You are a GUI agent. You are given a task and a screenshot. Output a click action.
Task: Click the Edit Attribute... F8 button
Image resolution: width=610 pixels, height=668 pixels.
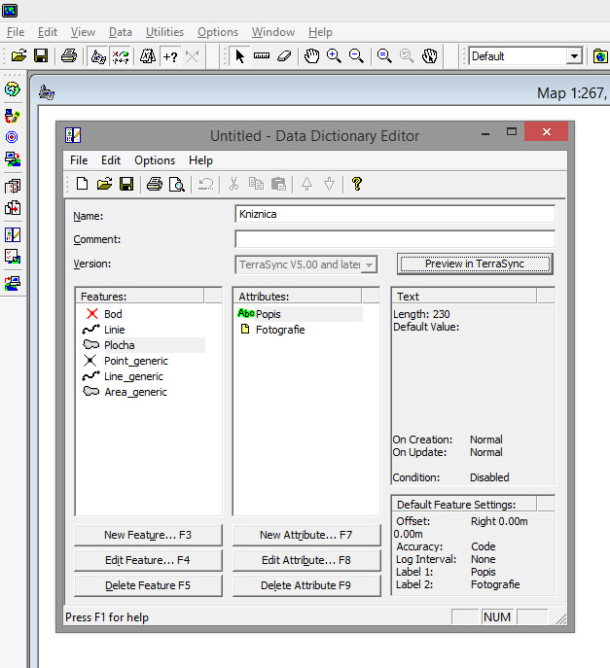306,560
